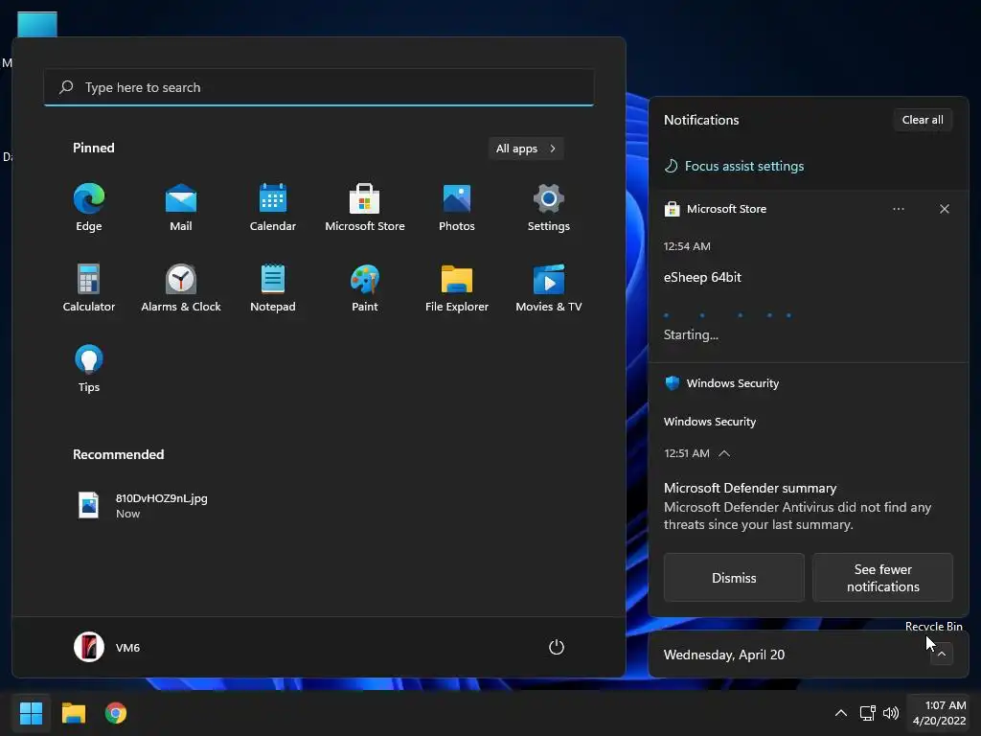Show hidden icons in system tray
This screenshot has width=981, height=736.
[x=841, y=713]
